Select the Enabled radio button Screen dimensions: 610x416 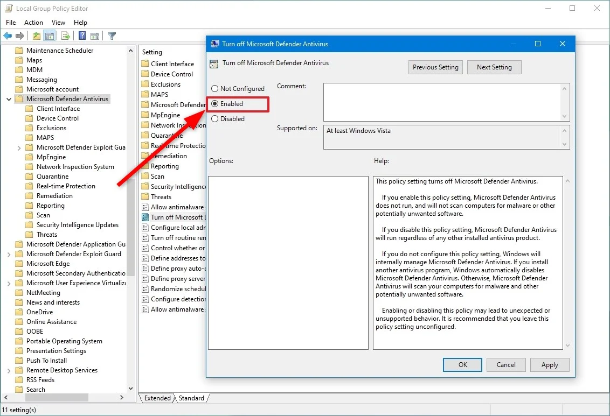click(x=215, y=104)
